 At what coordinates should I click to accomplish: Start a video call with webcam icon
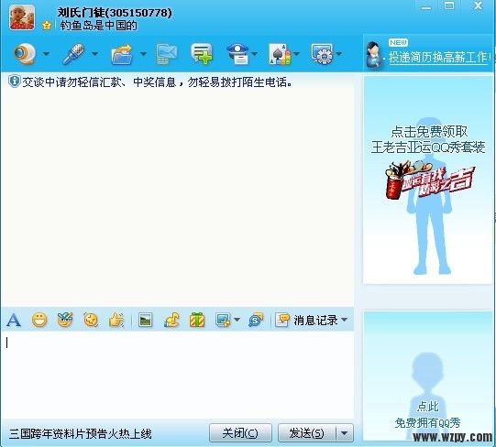(x=24, y=54)
